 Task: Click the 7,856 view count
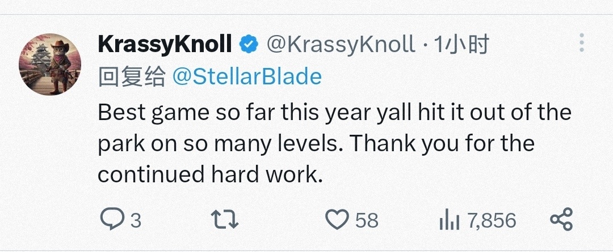click(x=492, y=220)
